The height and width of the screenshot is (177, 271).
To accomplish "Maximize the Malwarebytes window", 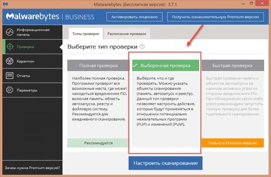I will pos(252,4).
